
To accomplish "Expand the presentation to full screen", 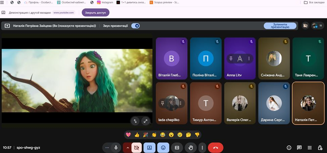I will point(146,121).
